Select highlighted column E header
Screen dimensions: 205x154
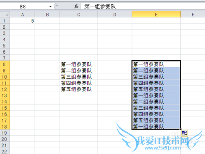156,14
